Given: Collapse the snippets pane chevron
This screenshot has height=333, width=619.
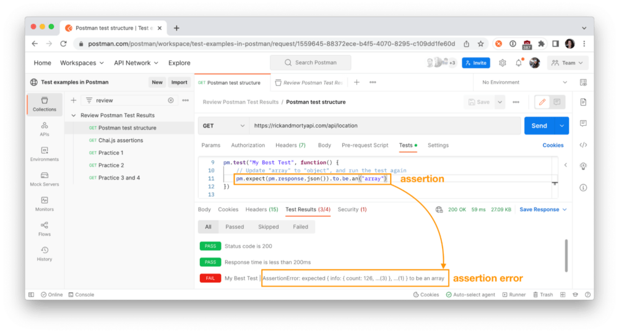Looking at the screenshot, I should (565, 165).
